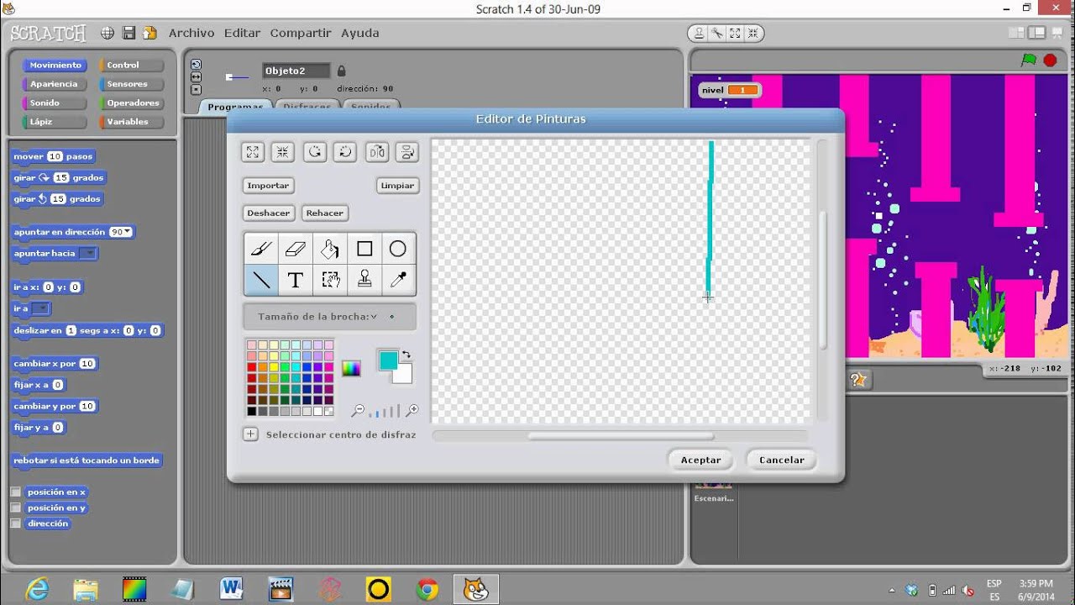Viewport: 1075px width, 605px height.
Task: Choose the Text tool
Action: point(296,281)
